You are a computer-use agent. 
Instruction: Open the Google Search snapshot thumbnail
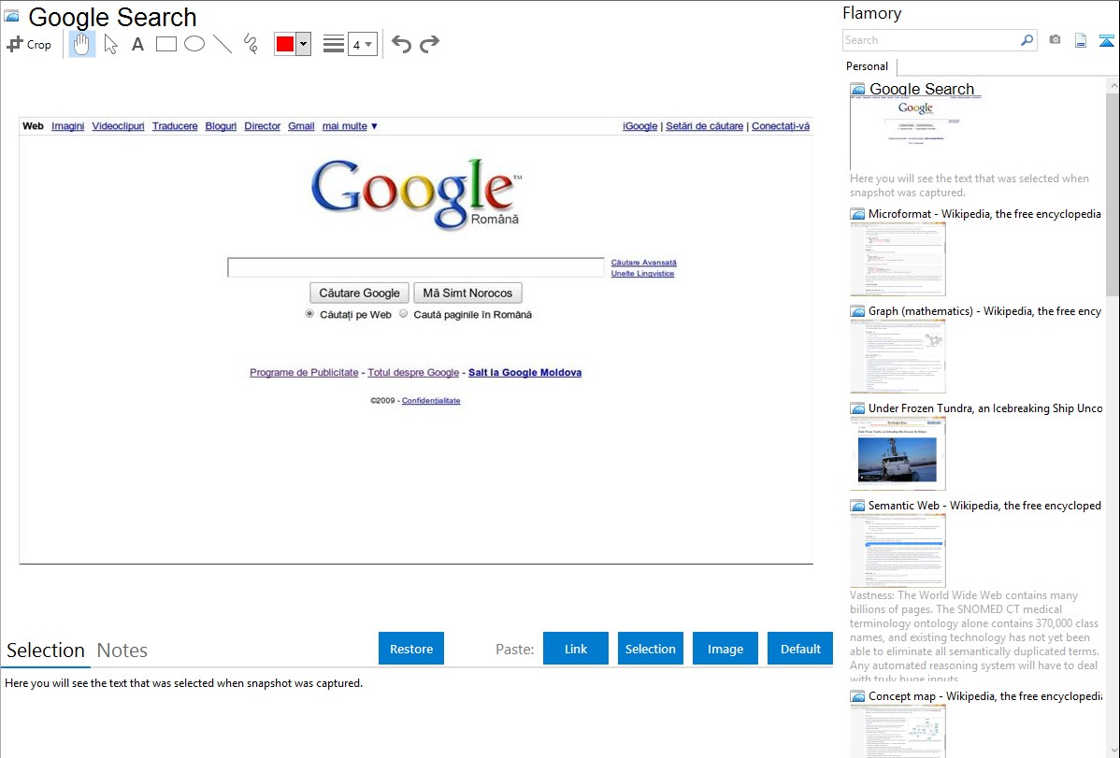pyautogui.click(x=915, y=135)
